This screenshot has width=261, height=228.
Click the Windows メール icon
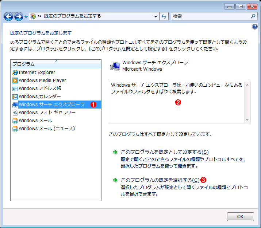click(x=15, y=121)
